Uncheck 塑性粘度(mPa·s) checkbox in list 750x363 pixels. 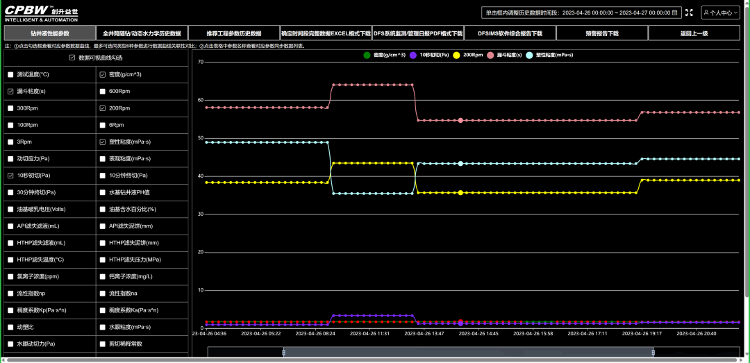(102, 142)
